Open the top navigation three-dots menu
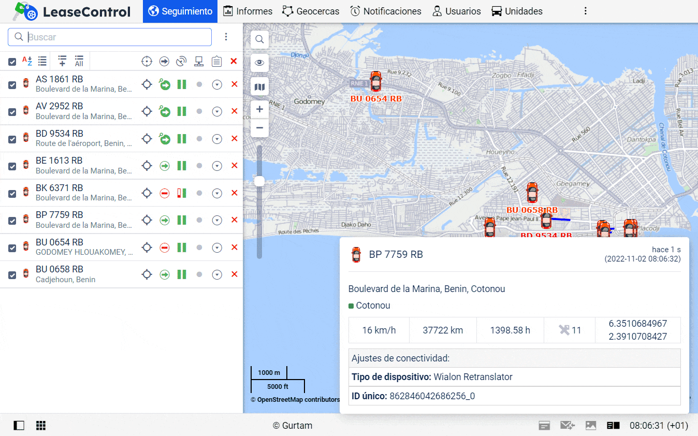The width and height of the screenshot is (698, 436). pos(586,11)
